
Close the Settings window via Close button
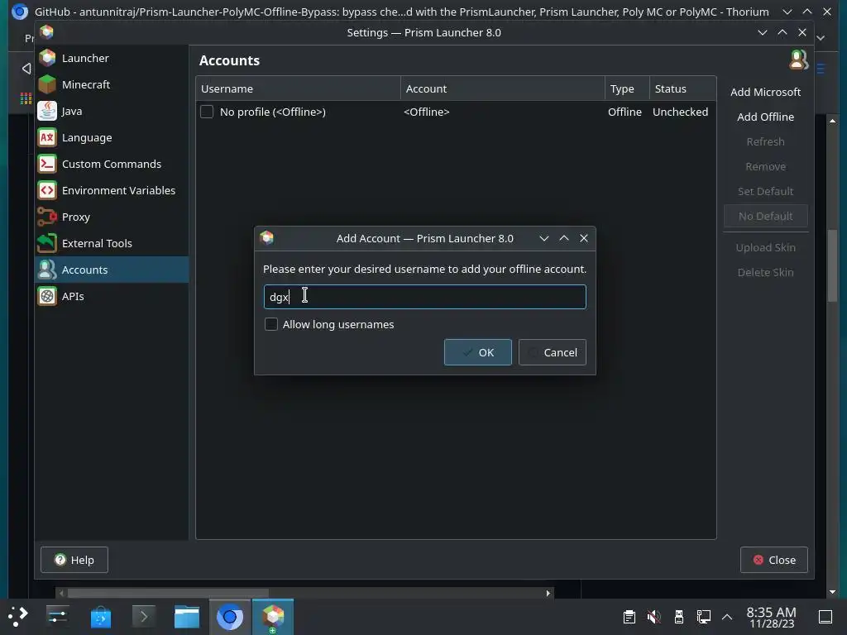[773, 560]
